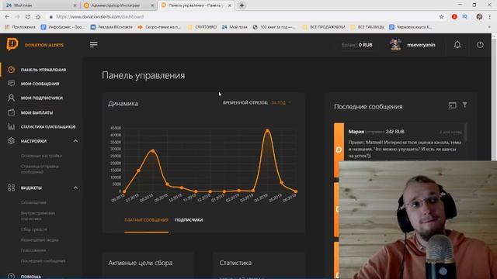
Task: Click the browser back arrow
Action: point(7,17)
